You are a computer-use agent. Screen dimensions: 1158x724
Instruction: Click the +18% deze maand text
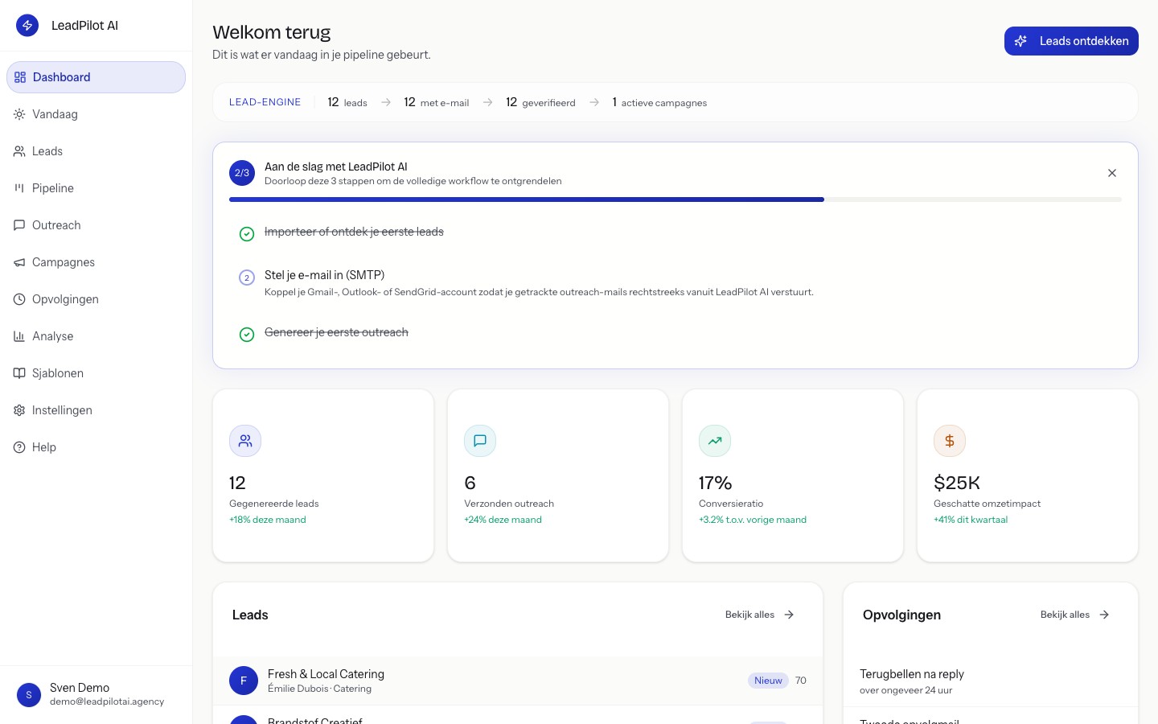coord(268,520)
